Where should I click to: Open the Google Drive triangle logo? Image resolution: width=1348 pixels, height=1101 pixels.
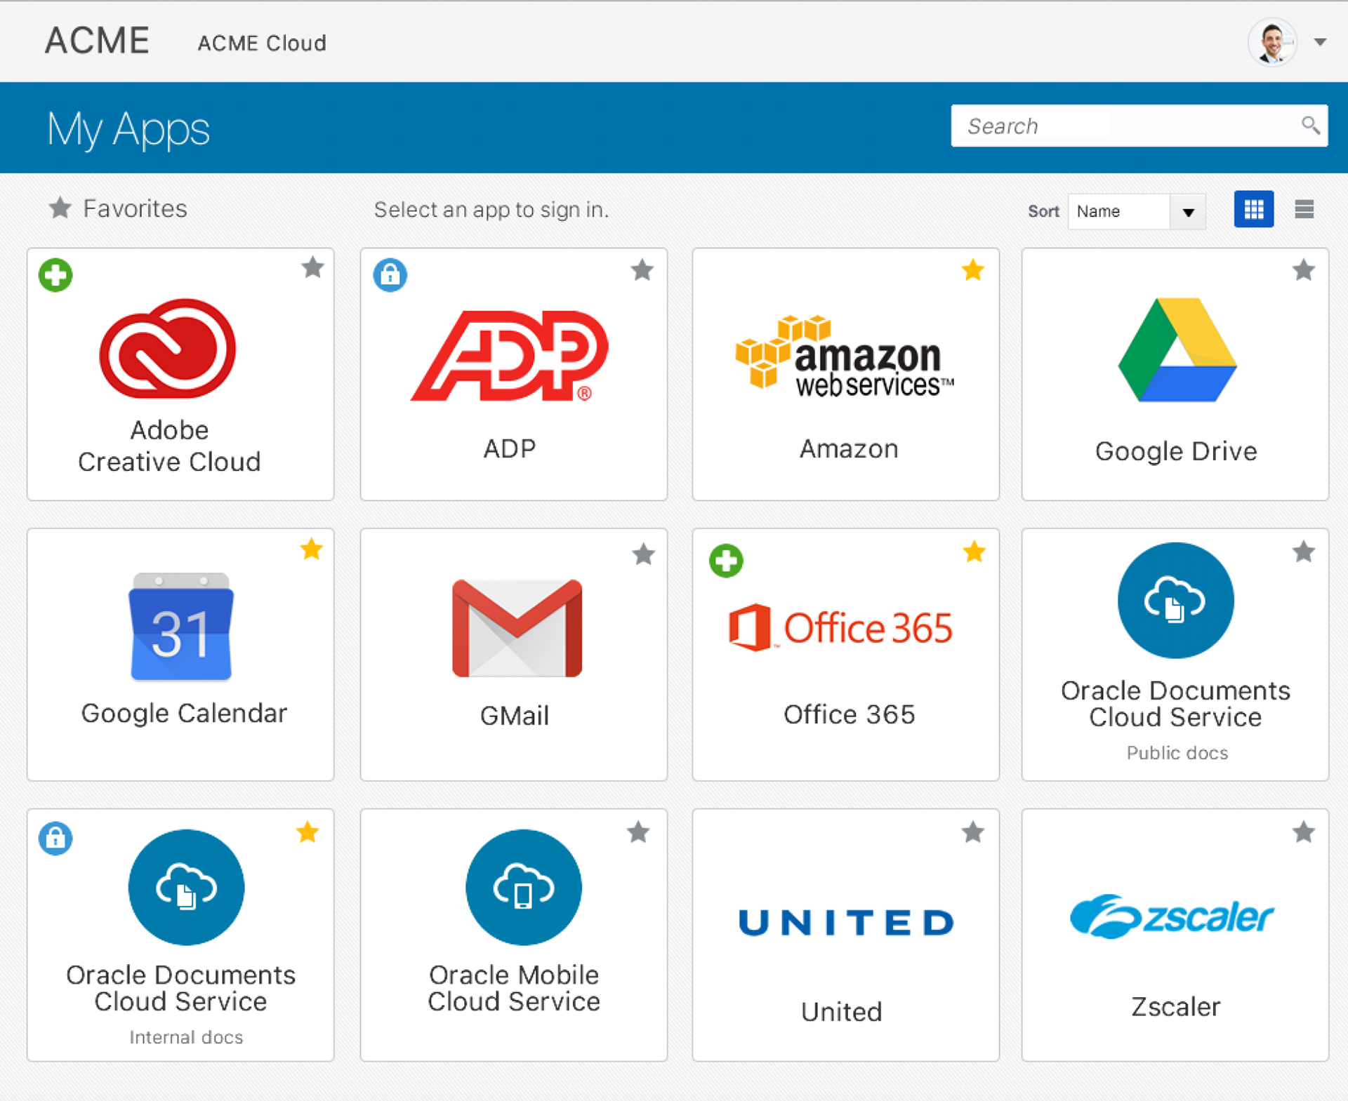1177,349
